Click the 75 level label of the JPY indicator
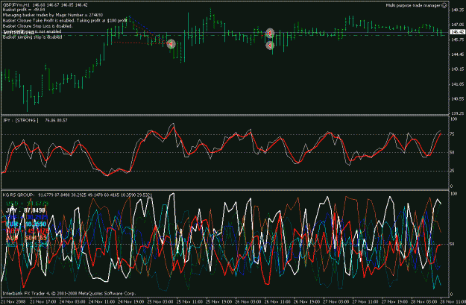The image size is (466, 305). pos(452,134)
